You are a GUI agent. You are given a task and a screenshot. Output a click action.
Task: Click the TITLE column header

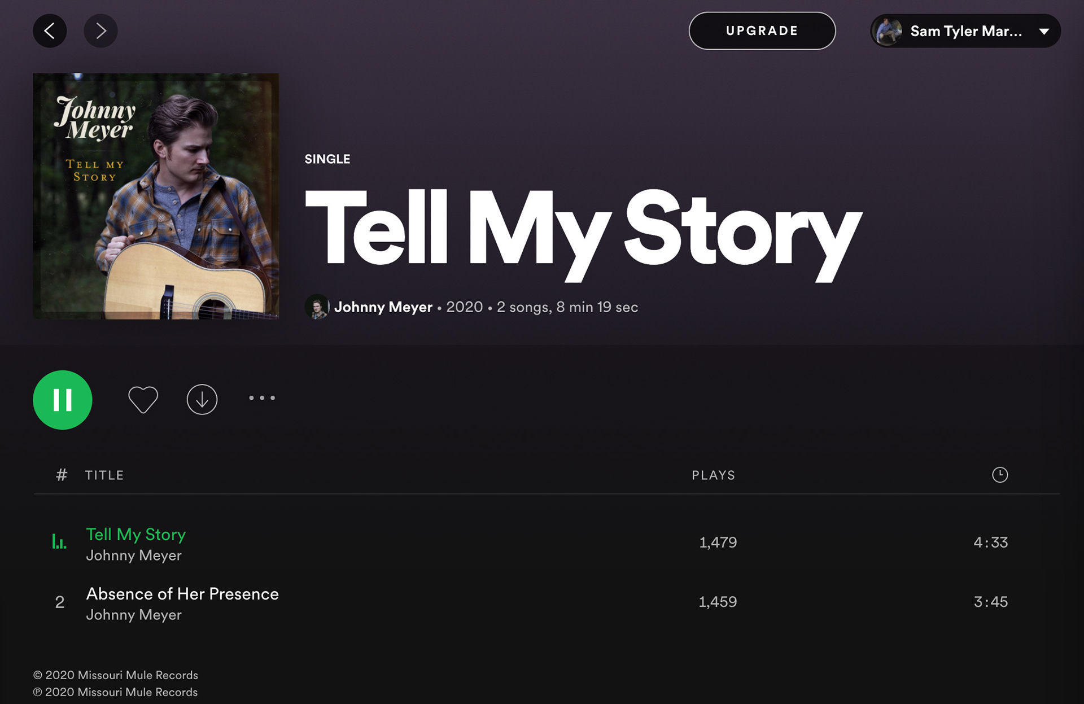pyautogui.click(x=104, y=475)
